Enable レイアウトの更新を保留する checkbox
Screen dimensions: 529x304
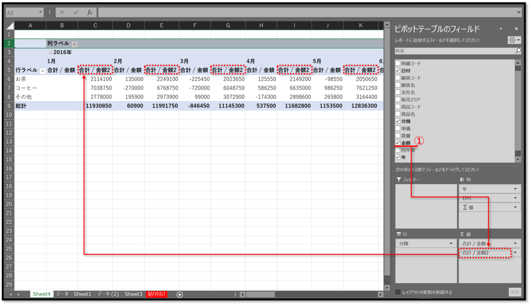click(398, 292)
